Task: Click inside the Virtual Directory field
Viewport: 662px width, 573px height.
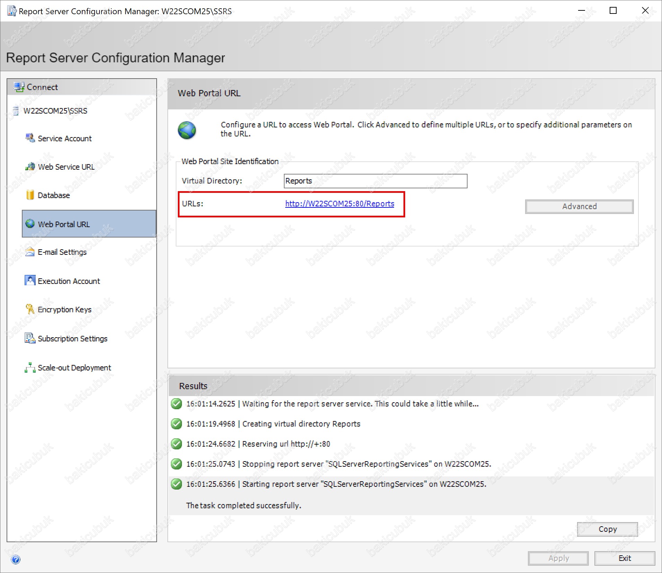Action: coord(375,181)
